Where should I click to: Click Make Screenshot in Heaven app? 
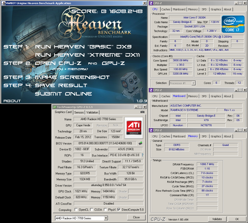coord(72,77)
